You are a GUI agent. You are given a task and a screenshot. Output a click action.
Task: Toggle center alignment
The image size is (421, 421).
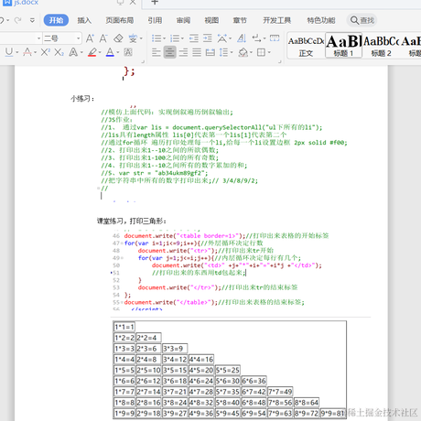(x=169, y=52)
